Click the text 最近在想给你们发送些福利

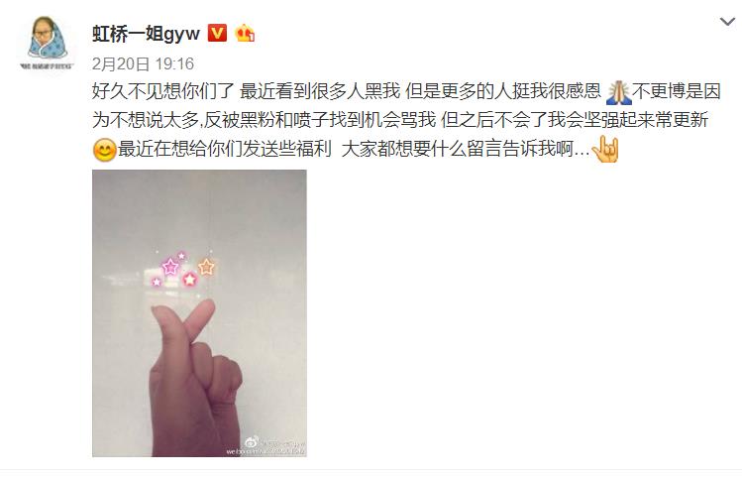coord(224,149)
